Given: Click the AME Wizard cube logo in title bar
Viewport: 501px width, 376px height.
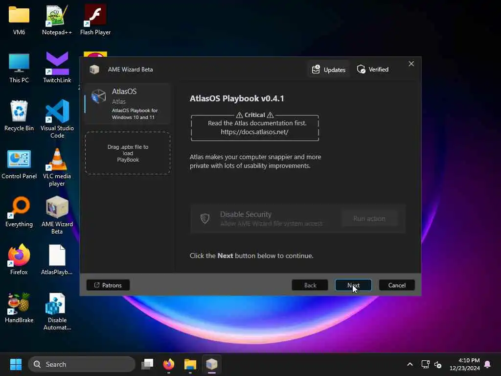Looking at the screenshot, I should [94, 70].
